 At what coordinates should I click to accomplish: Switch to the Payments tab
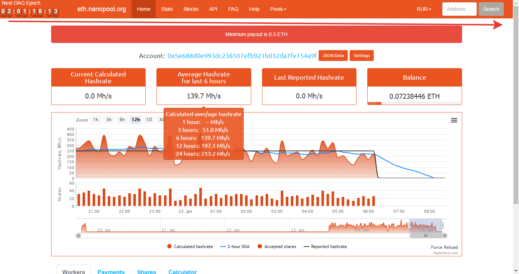tap(111, 272)
